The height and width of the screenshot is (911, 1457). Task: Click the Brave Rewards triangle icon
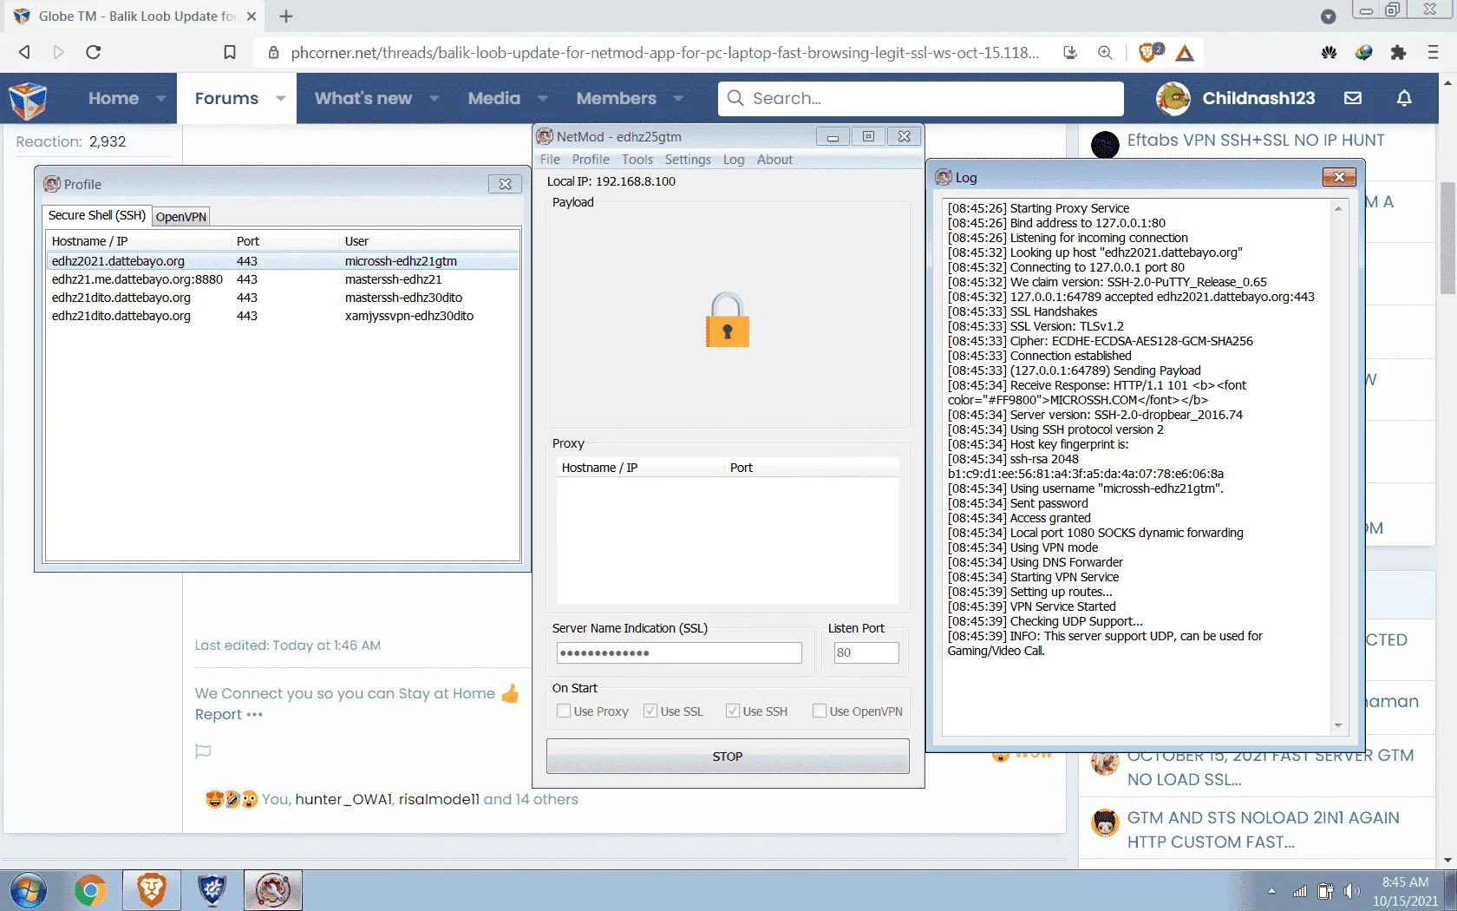(x=1185, y=54)
